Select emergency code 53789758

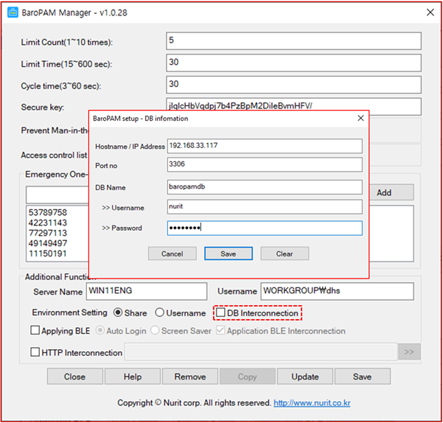[48, 212]
